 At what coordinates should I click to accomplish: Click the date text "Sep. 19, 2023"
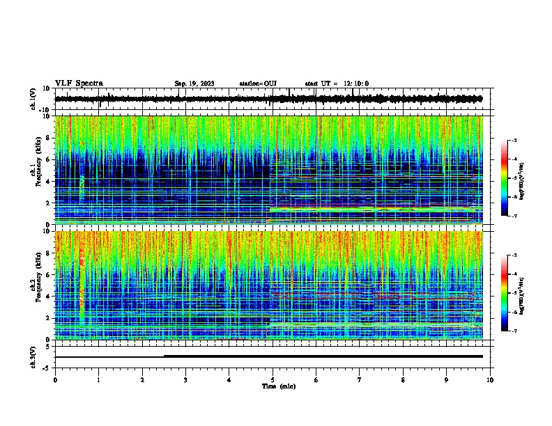(194, 84)
